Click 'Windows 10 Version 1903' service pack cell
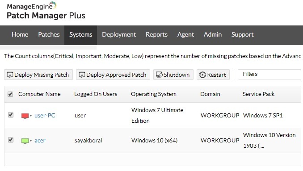This screenshot has width=303, height=171. [x=269, y=140]
